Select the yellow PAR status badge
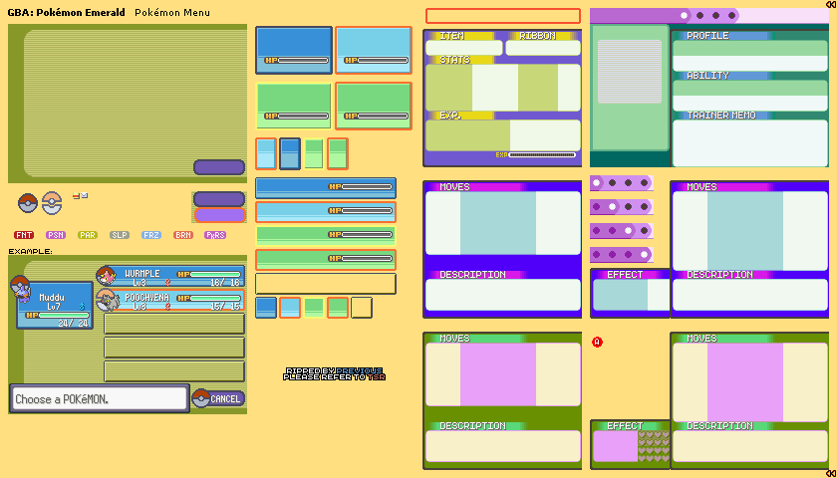Viewport: 837px width, 478px height. (88, 235)
